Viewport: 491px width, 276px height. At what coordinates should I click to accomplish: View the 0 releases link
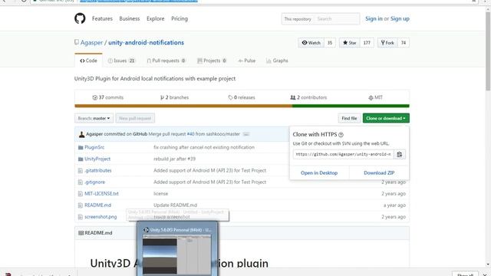click(x=242, y=97)
